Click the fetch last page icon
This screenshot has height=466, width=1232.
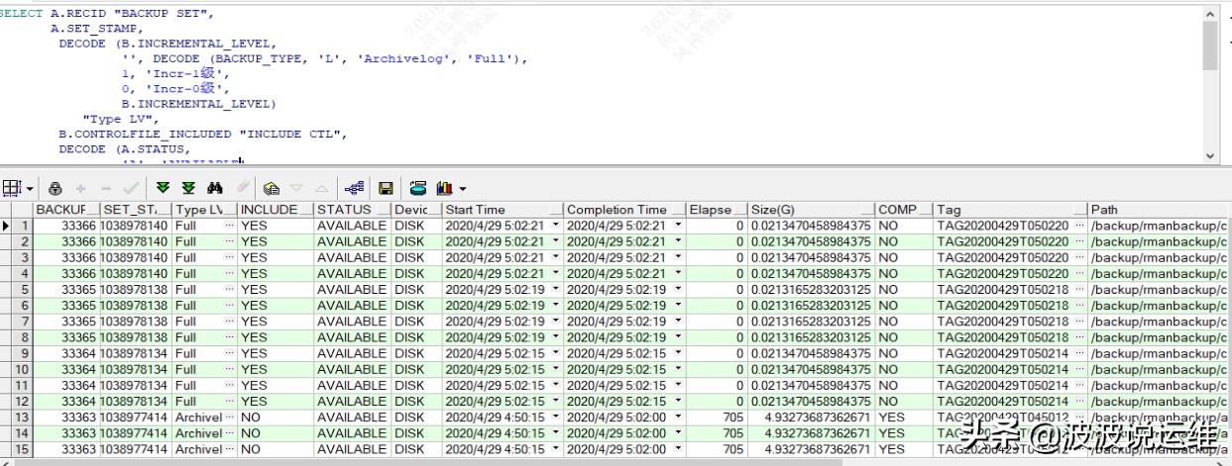[188, 187]
